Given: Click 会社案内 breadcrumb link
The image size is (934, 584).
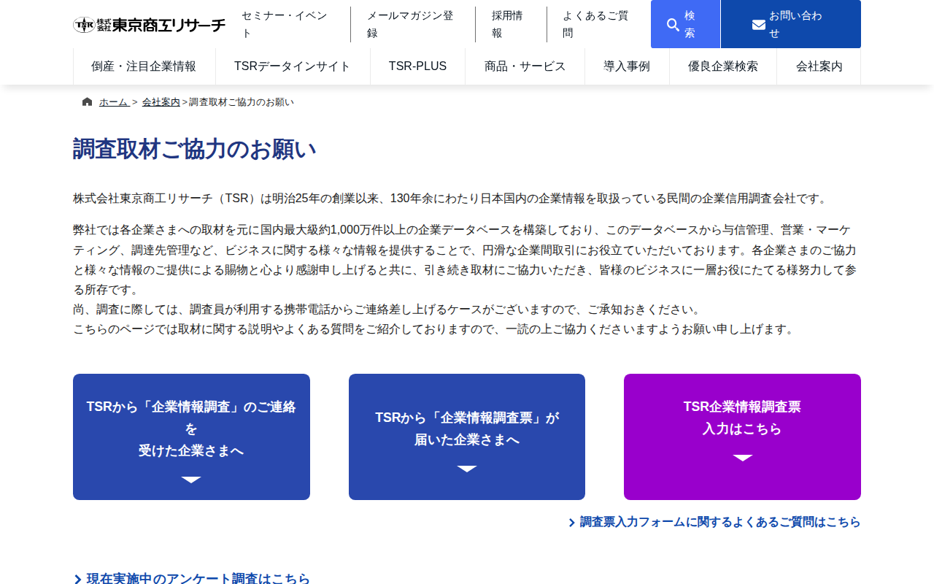Looking at the screenshot, I should coord(161,102).
